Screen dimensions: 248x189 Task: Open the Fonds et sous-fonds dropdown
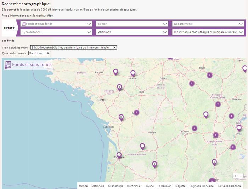[x=57, y=24]
